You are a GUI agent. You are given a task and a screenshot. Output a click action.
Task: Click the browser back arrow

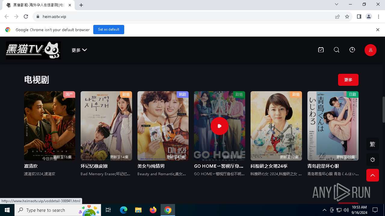coord(7,16)
